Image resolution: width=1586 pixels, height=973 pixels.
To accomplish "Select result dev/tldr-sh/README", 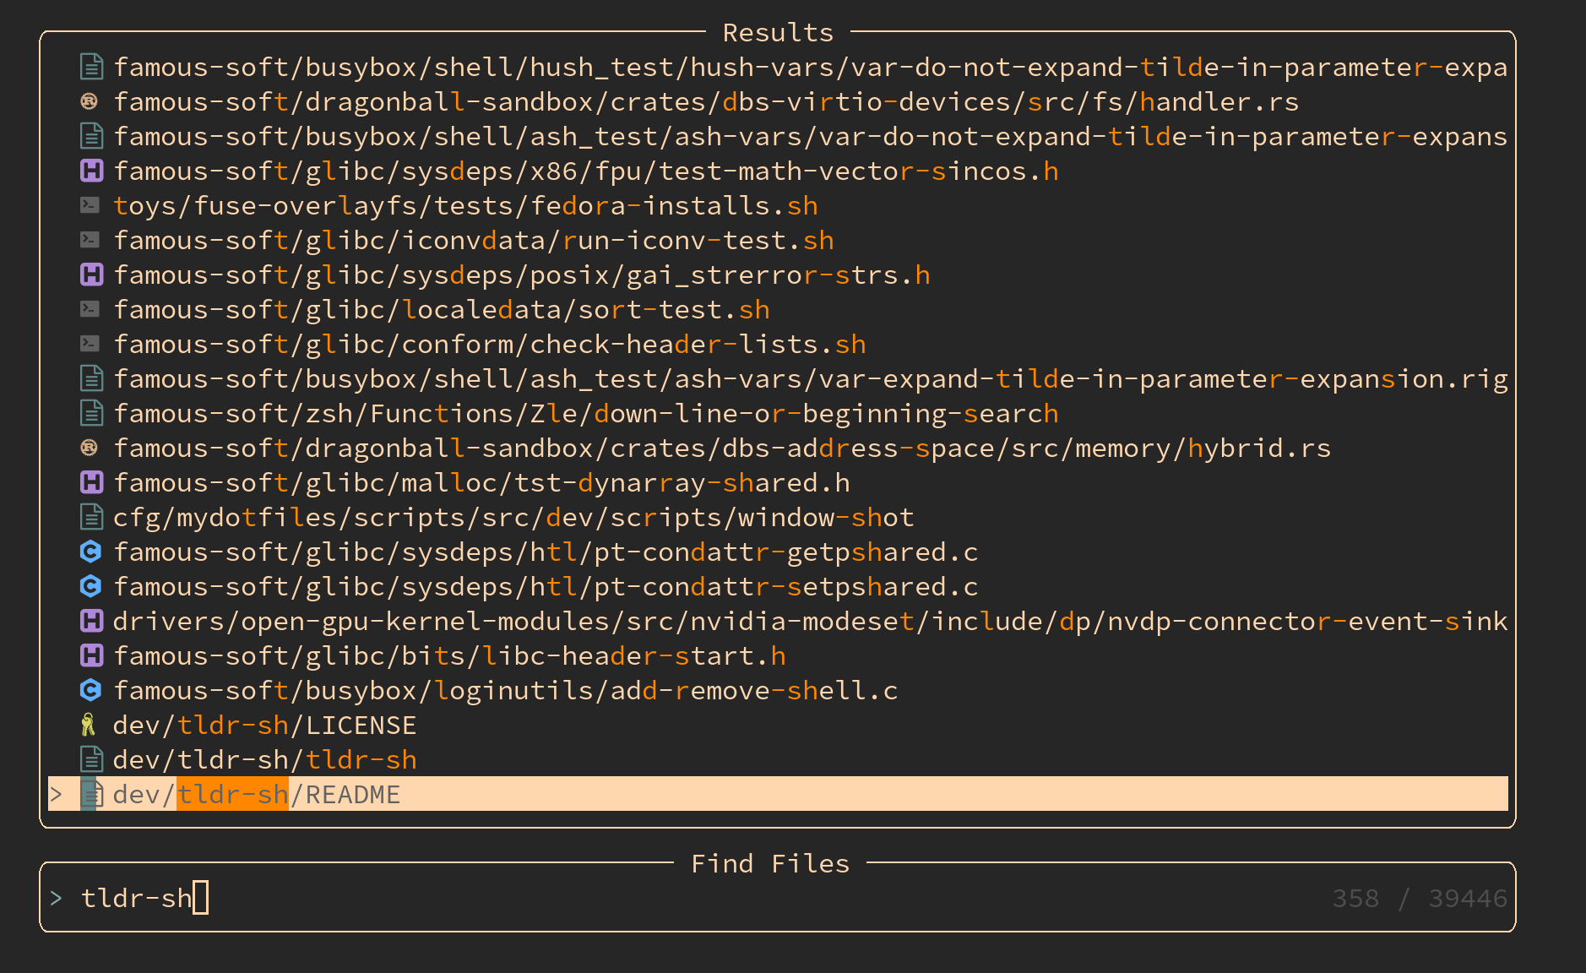I will pos(778,794).
